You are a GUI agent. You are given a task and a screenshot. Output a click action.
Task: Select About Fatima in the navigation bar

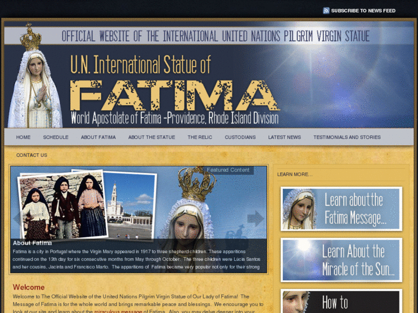[98, 137]
